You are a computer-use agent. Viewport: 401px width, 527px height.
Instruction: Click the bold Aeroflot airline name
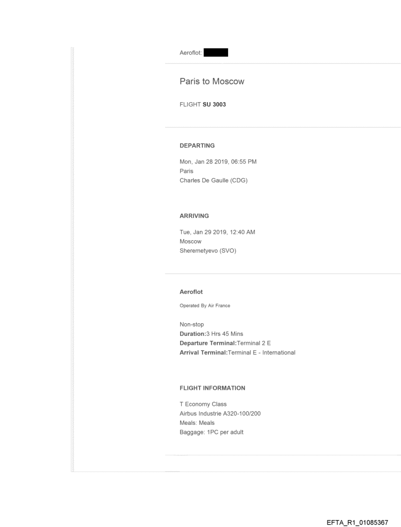(191, 292)
